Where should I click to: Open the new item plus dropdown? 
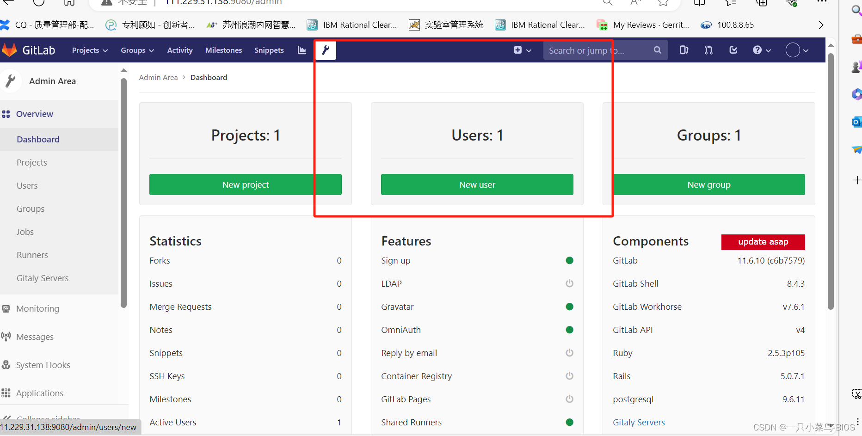tap(522, 50)
